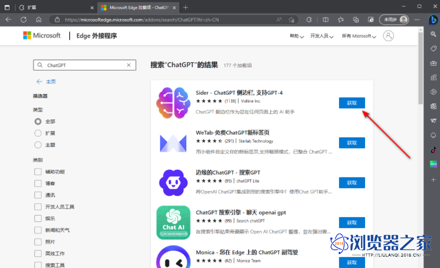The width and height of the screenshot is (440, 268).
Task: Clear the ChatGPT search box with X
Action: tap(129, 65)
